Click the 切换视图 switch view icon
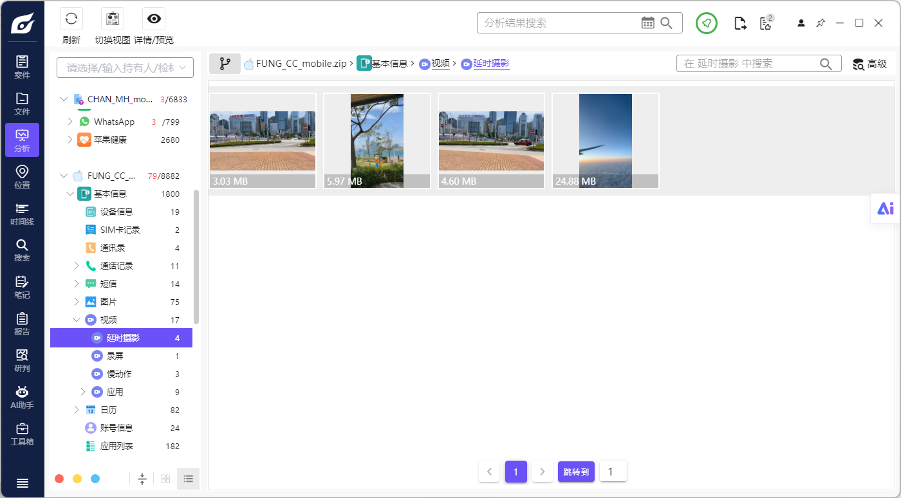The image size is (901, 498). click(113, 19)
